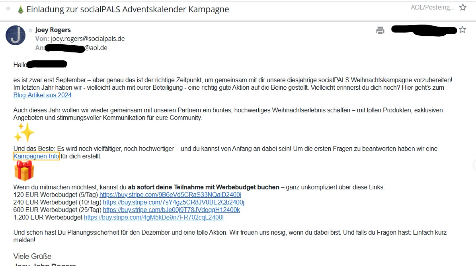This screenshot has width=476, height=266.
Task: Click the status dot before Joey Rogers
Action: (x=31, y=30)
